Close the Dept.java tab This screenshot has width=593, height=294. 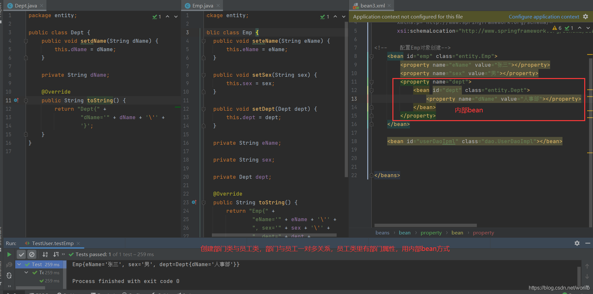pyautogui.click(x=42, y=6)
